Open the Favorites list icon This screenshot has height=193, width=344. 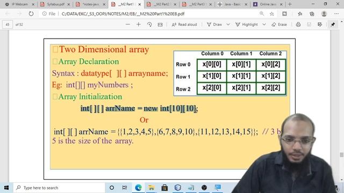300,14
